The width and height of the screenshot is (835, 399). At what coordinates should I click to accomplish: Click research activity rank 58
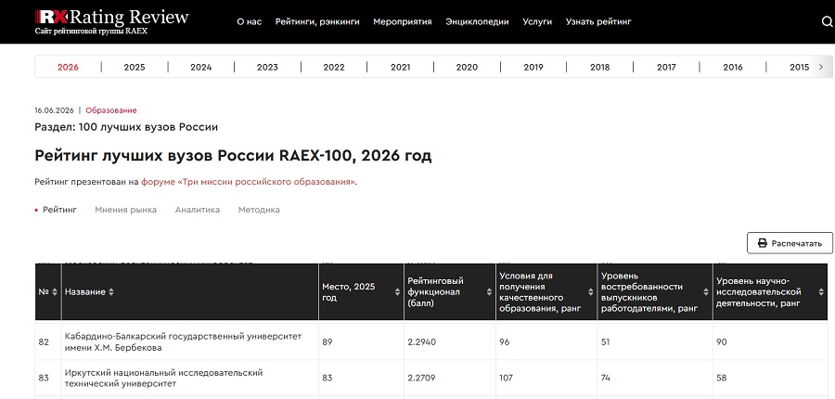pyautogui.click(x=722, y=378)
